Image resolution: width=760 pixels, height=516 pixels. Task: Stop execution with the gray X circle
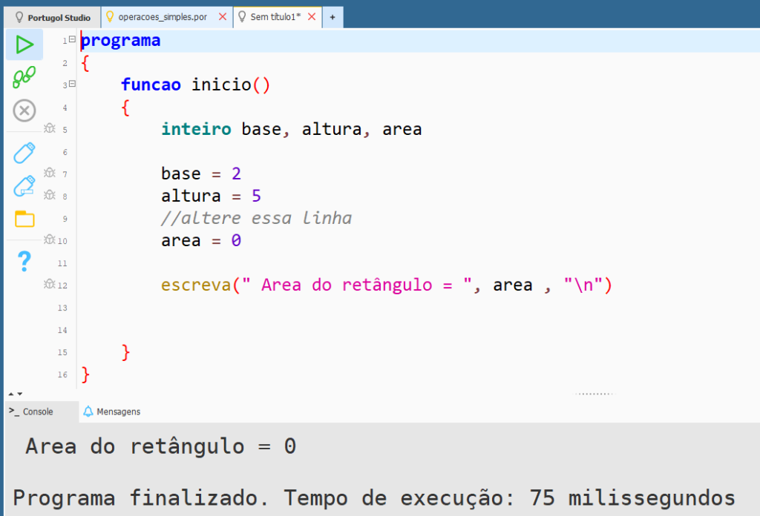coord(24,111)
